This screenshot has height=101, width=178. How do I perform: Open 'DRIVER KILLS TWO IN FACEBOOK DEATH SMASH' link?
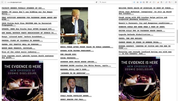point(142,31)
